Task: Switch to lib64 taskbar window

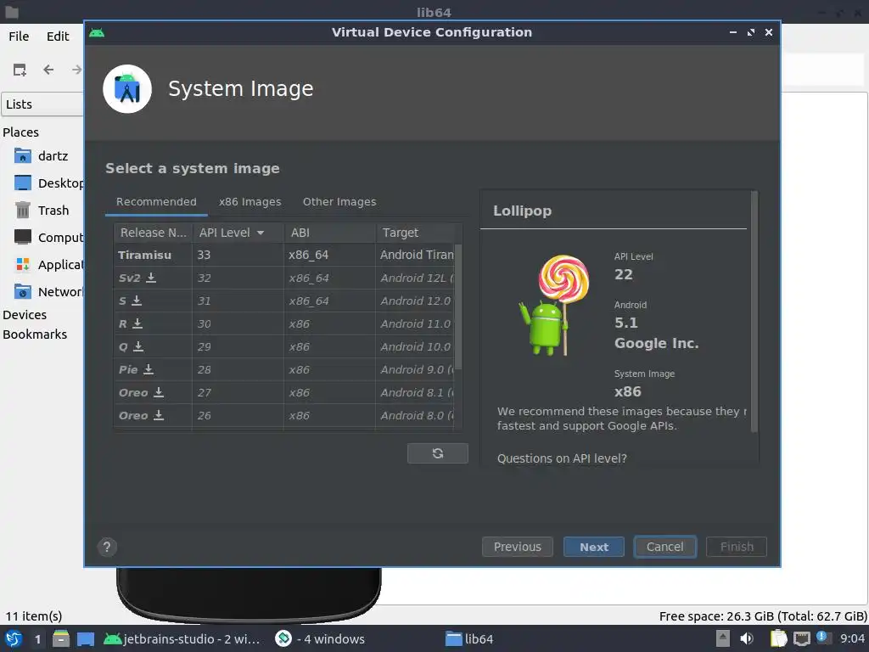Action: (468, 638)
